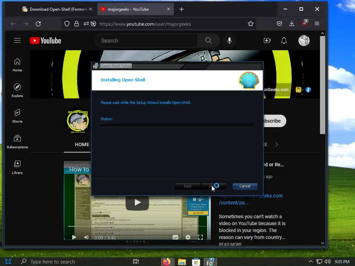Click the yellow store icon on the channel banner
The image size is (355, 266).
coord(298,90)
